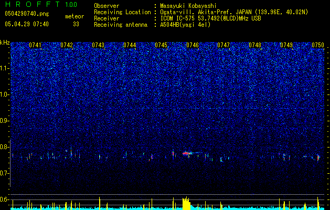Click the filename 0504290740.png
The image size is (330, 210).
pyautogui.click(x=27, y=14)
